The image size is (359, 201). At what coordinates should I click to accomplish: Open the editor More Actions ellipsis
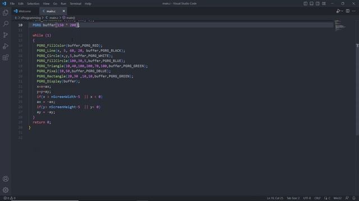point(354,11)
